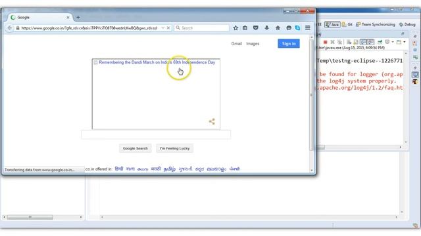Show bookmarks list in Firefox toolbar
Image resolution: width=421 pixels, height=236 pixels.
(245, 28)
